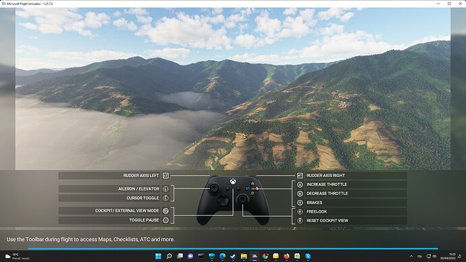Click the blue loading progress bar
The image size is (466, 262).
tap(233, 248)
